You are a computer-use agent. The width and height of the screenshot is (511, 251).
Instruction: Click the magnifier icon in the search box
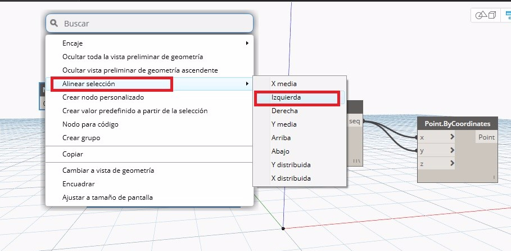(x=54, y=24)
